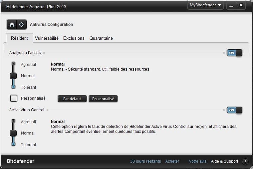The width and height of the screenshot is (253, 169).
Task: Click the Votre avis link
Action: 198,161
